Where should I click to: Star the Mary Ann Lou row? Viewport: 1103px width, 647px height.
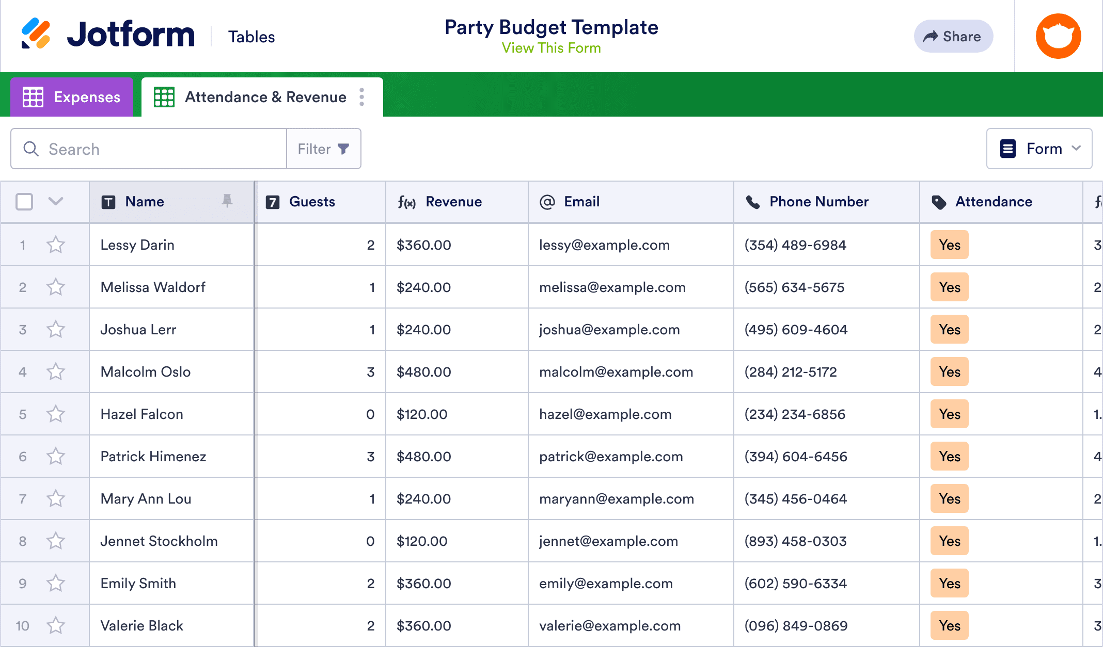pos(56,498)
